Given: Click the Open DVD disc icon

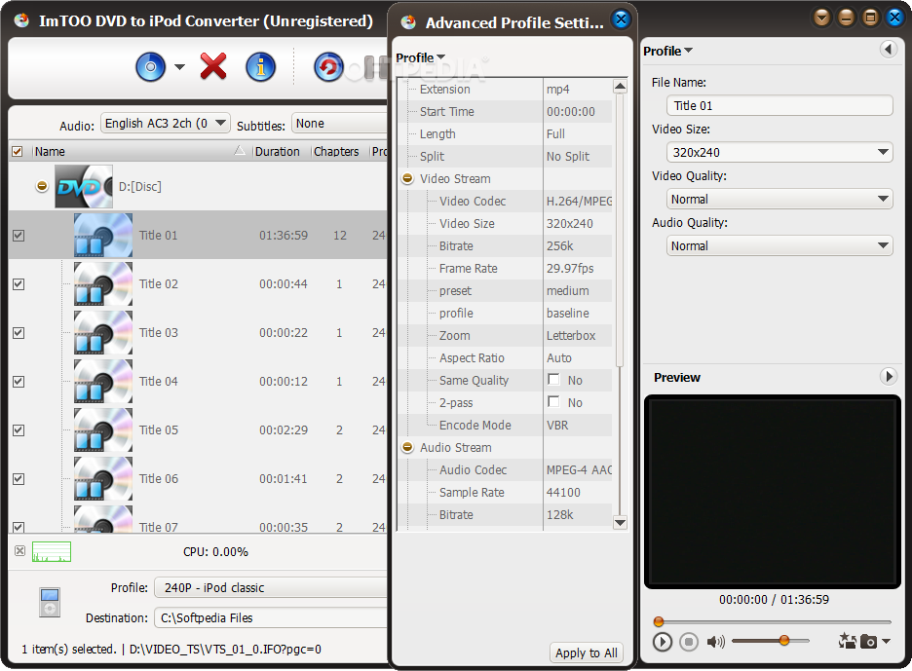Looking at the screenshot, I should click(x=151, y=67).
